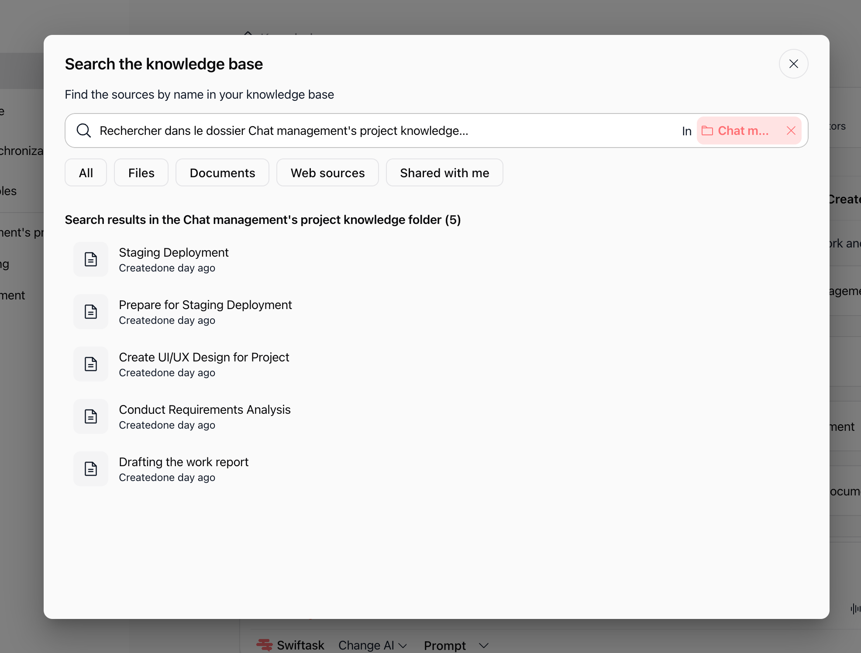Viewport: 861px width, 653px height.
Task: Open the Change AI dropdown
Action: click(373, 645)
